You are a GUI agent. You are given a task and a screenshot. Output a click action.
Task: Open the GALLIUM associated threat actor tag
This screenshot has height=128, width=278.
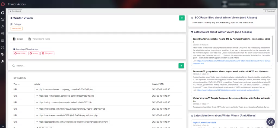[20, 53]
